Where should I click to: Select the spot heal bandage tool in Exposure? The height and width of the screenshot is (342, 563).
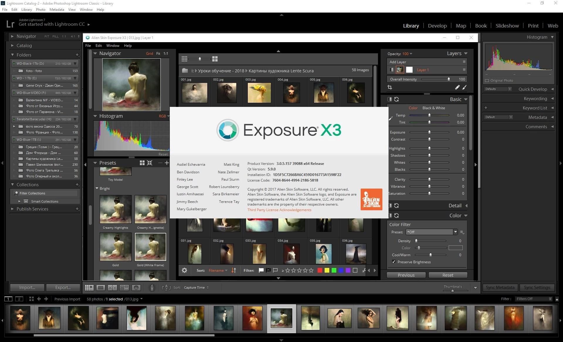point(457,87)
